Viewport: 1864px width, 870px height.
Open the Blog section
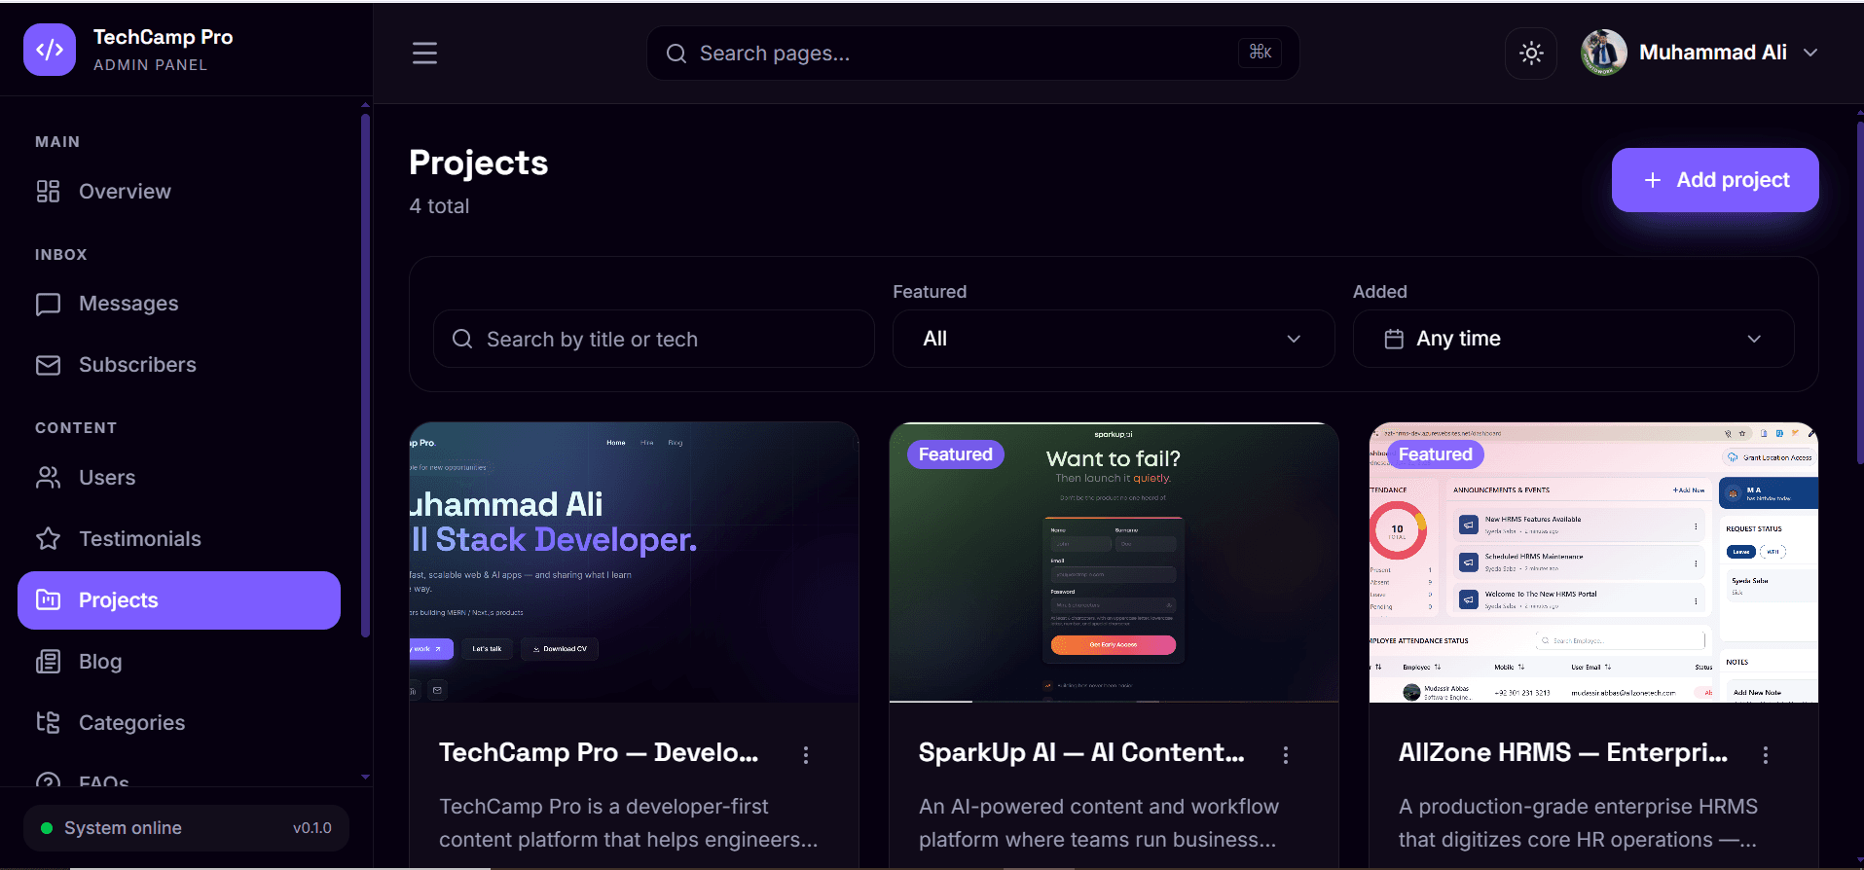[179, 662]
